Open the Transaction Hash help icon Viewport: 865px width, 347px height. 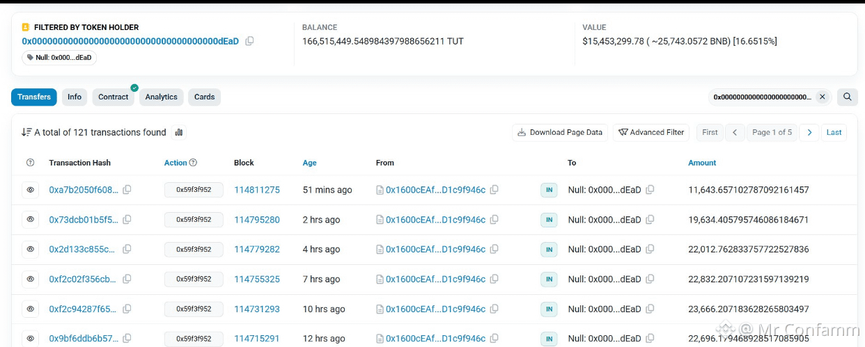click(30, 163)
